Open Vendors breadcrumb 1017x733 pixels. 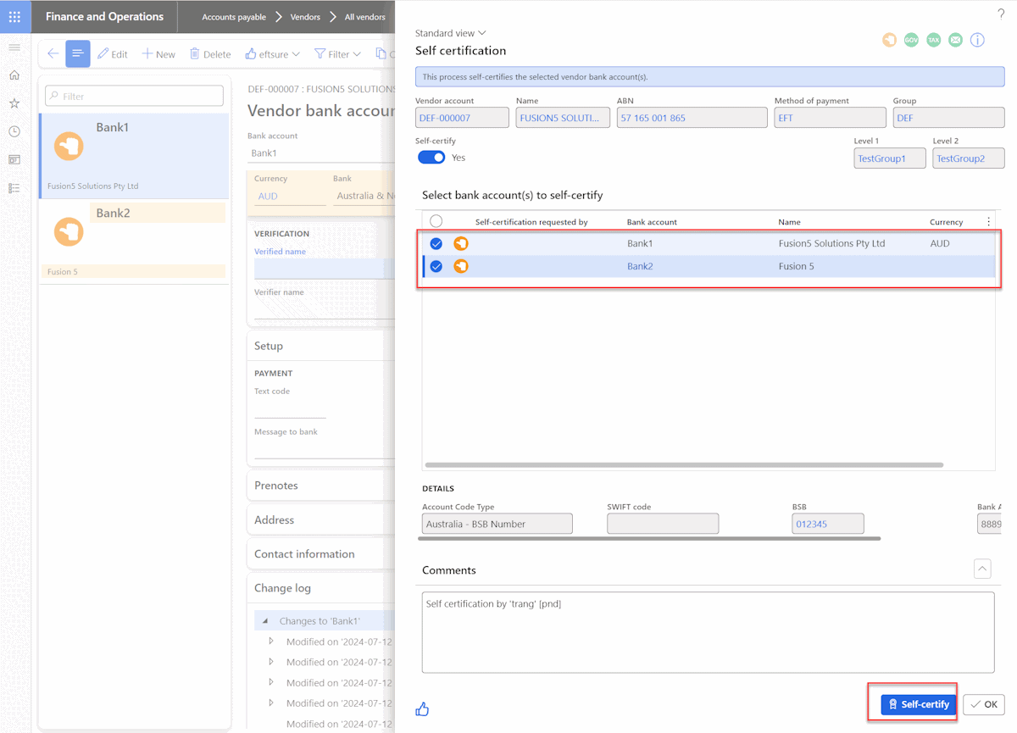(305, 17)
